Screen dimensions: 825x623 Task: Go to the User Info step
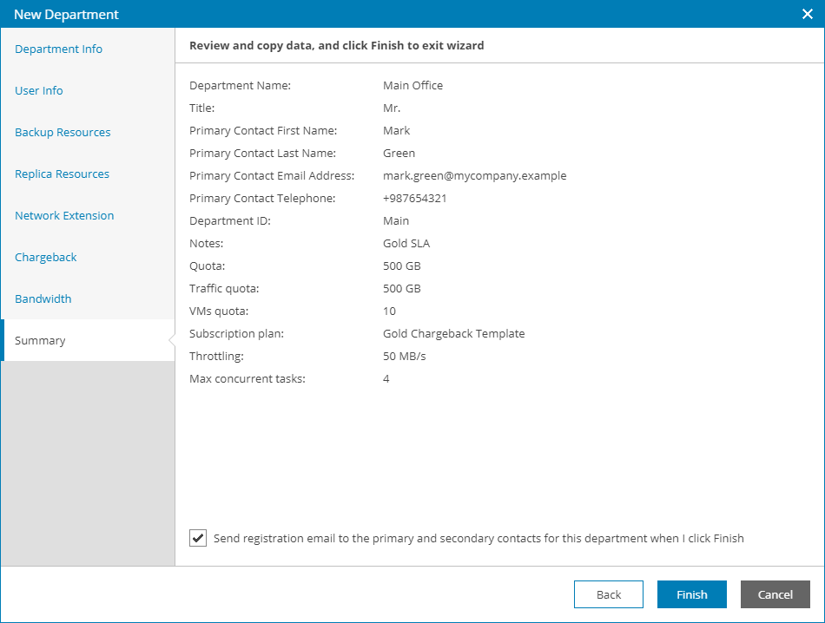39,91
